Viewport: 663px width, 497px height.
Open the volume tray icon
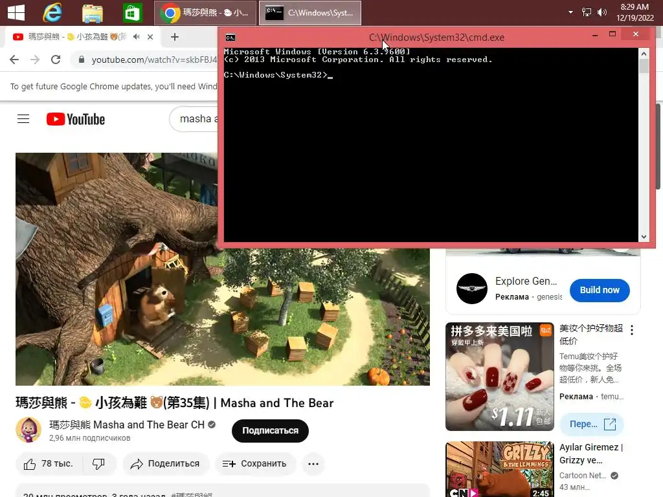tap(601, 12)
